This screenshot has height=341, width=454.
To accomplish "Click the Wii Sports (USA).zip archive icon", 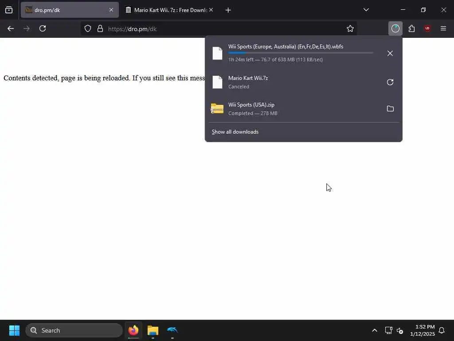I will [217, 109].
